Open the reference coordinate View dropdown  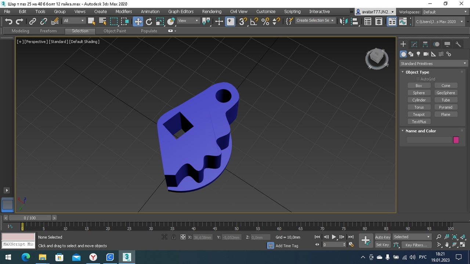(188, 21)
